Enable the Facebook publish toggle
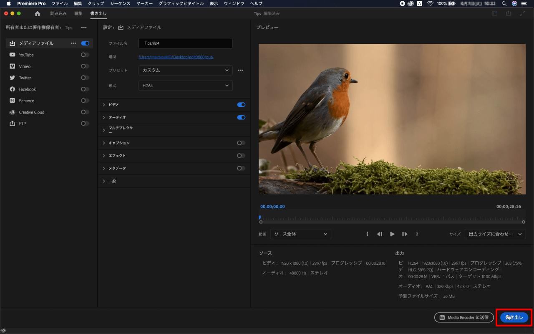Screen dimensions: 534x334 point(85,89)
